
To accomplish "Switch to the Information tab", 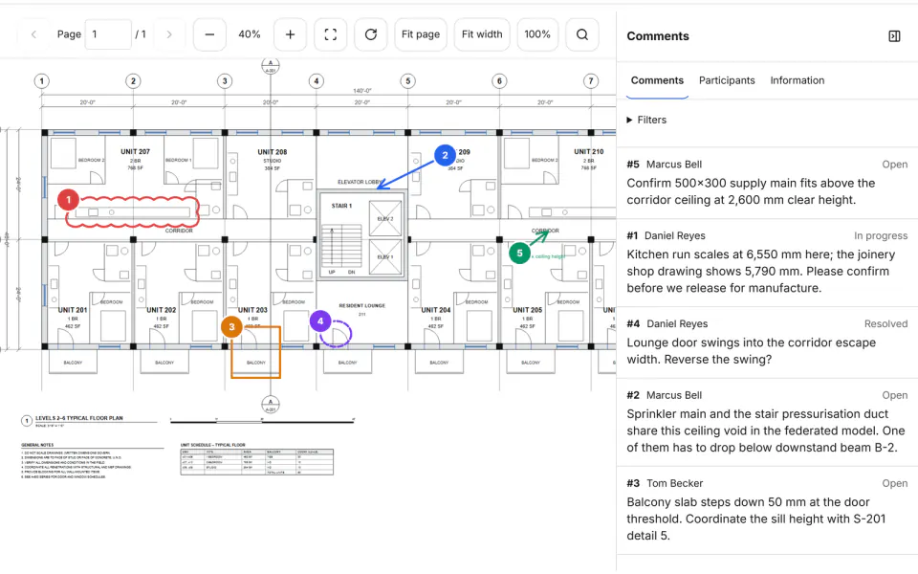I will pyautogui.click(x=797, y=80).
